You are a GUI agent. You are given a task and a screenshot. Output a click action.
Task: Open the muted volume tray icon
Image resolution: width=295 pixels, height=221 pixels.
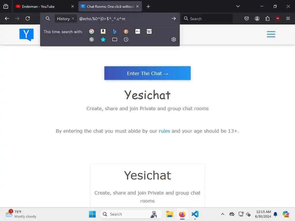pos(248,214)
